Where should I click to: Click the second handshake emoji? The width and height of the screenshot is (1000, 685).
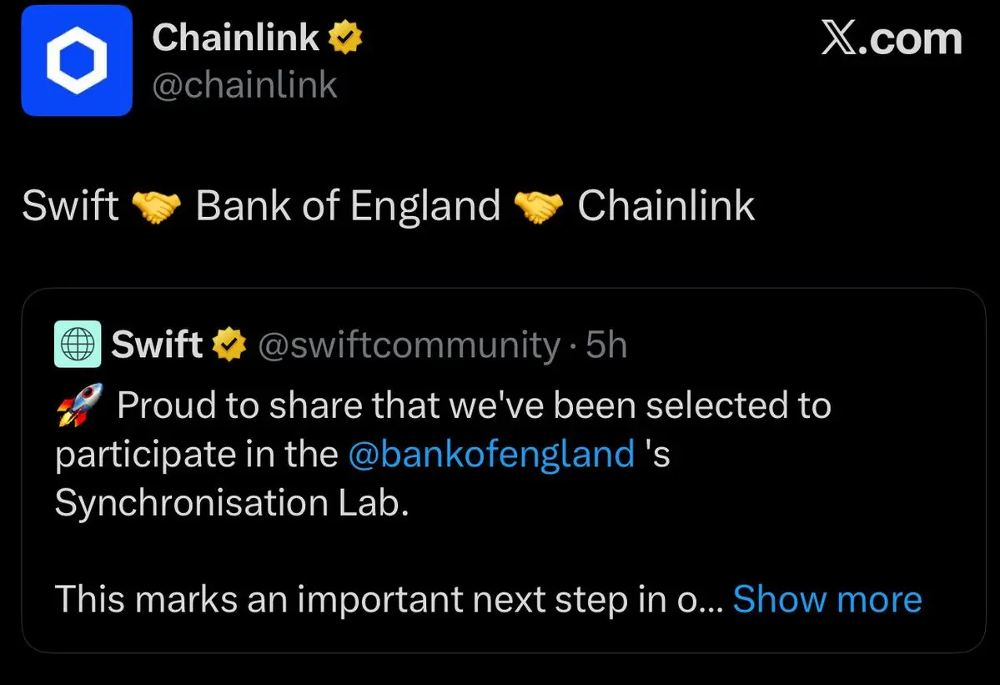click(539, 206)
